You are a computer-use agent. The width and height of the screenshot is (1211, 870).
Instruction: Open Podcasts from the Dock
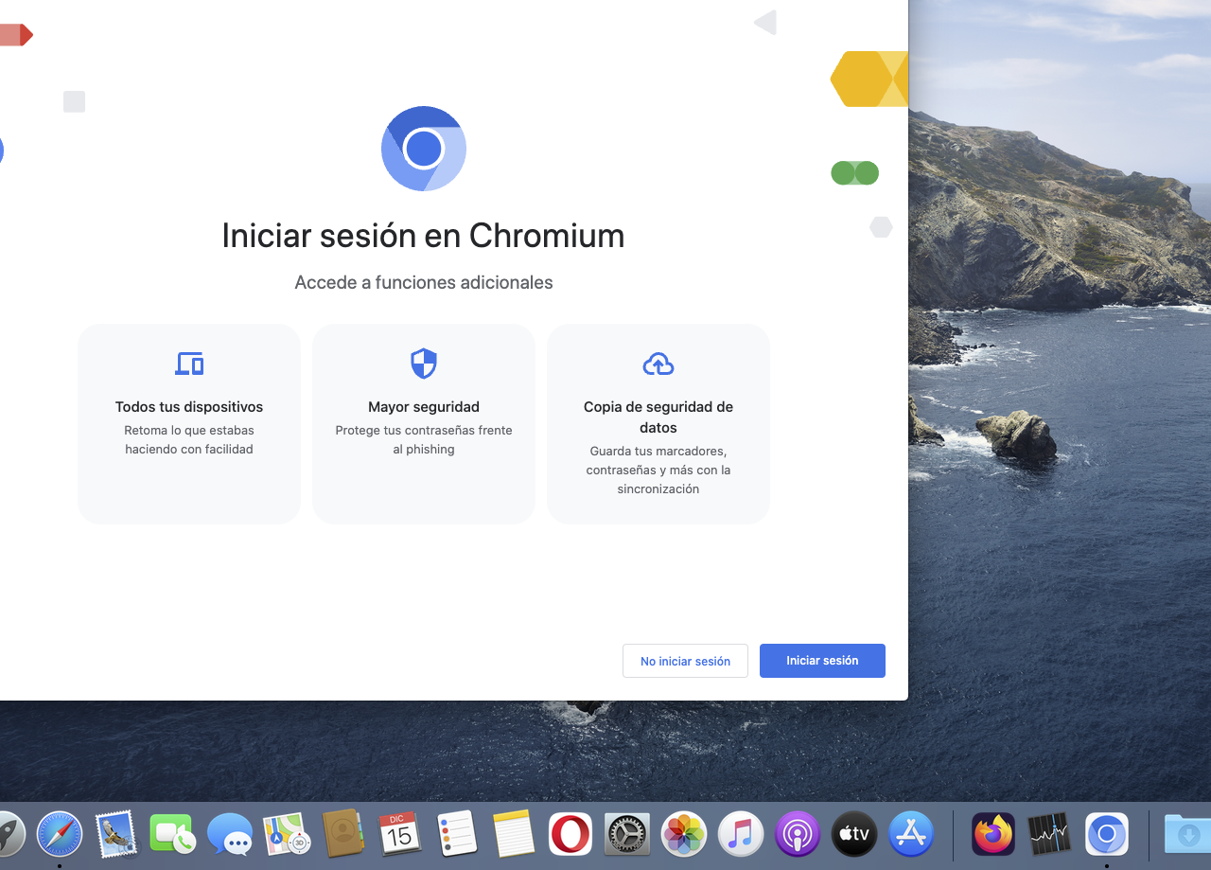tap(798, 835)
